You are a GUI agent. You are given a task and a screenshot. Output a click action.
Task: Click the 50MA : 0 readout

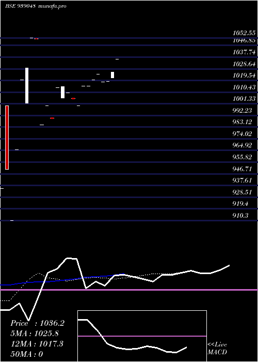pos(27,354)
